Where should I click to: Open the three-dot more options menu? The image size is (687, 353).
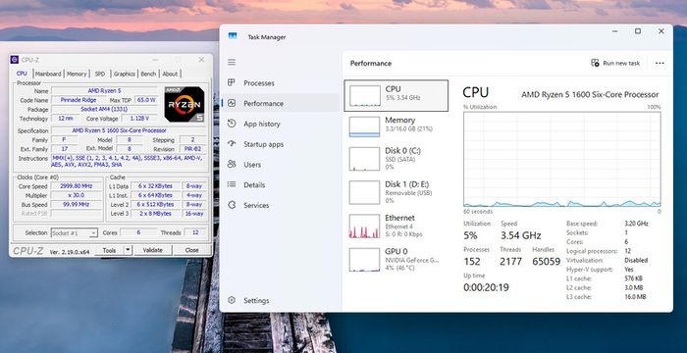(x=660, y=63)
